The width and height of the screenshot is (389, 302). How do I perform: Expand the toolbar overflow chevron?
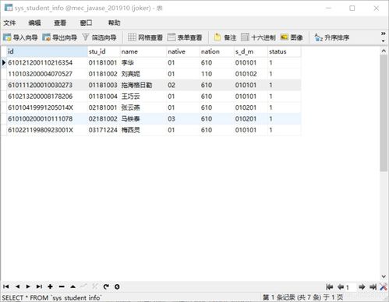pyautogui.click(x=383, y=33)
